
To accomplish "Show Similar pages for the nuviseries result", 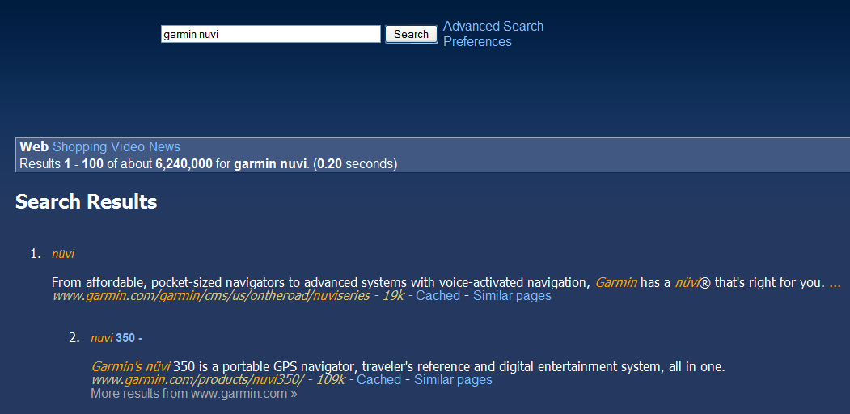I will click(512, 296).
